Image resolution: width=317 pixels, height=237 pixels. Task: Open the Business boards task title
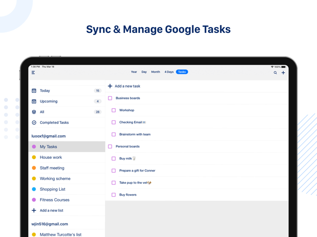(x=128, y=98)
